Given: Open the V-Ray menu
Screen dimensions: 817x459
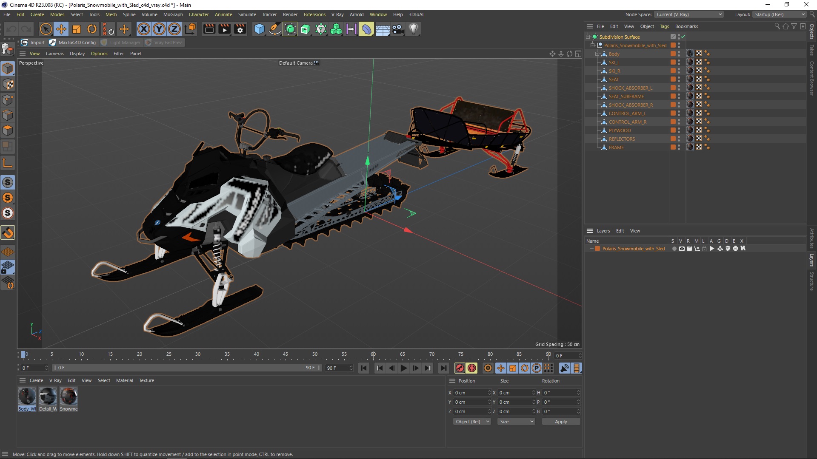Looking at the screenshot, I should point(337,14).
